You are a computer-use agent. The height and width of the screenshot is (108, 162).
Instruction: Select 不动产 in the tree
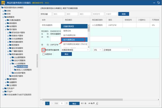(10, 92)
